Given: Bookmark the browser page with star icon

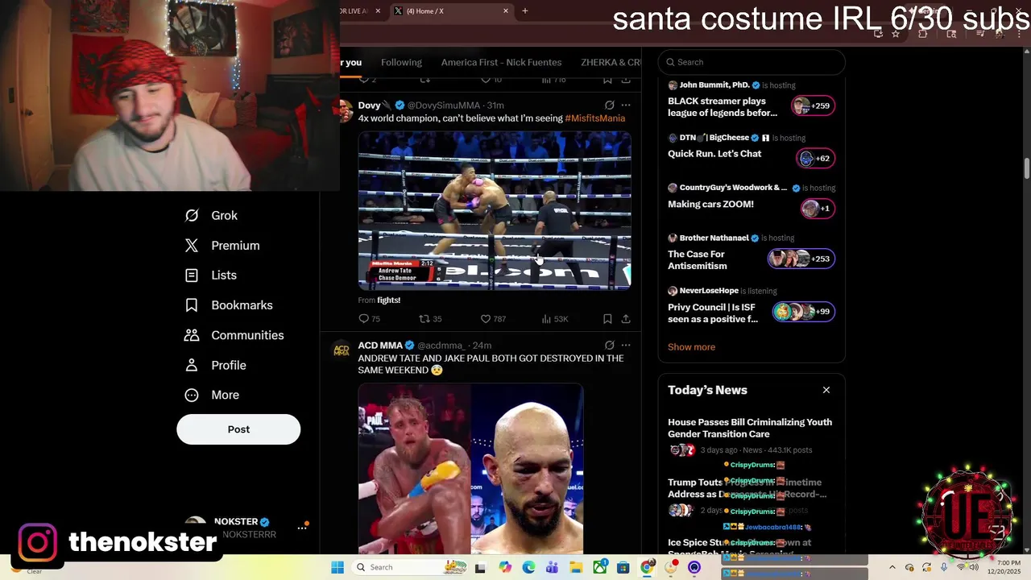Looking at the screenshot, I should [x=896, y=34].
